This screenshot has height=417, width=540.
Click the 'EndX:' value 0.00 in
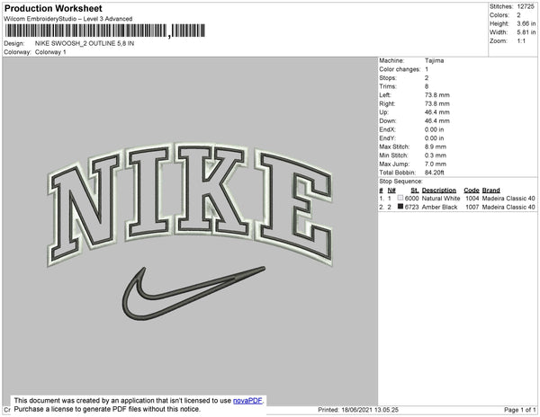(435, 129)
